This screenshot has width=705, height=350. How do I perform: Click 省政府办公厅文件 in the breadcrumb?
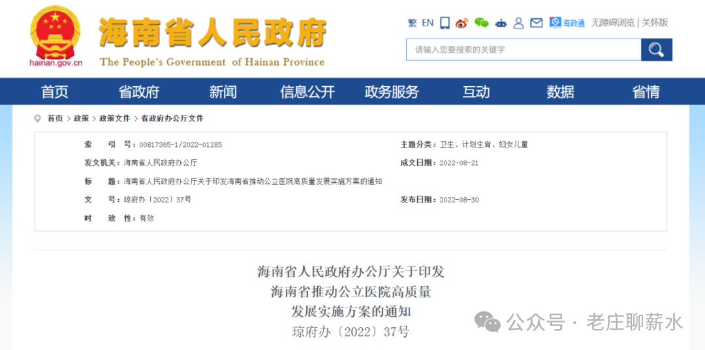(x=172, y=119)
